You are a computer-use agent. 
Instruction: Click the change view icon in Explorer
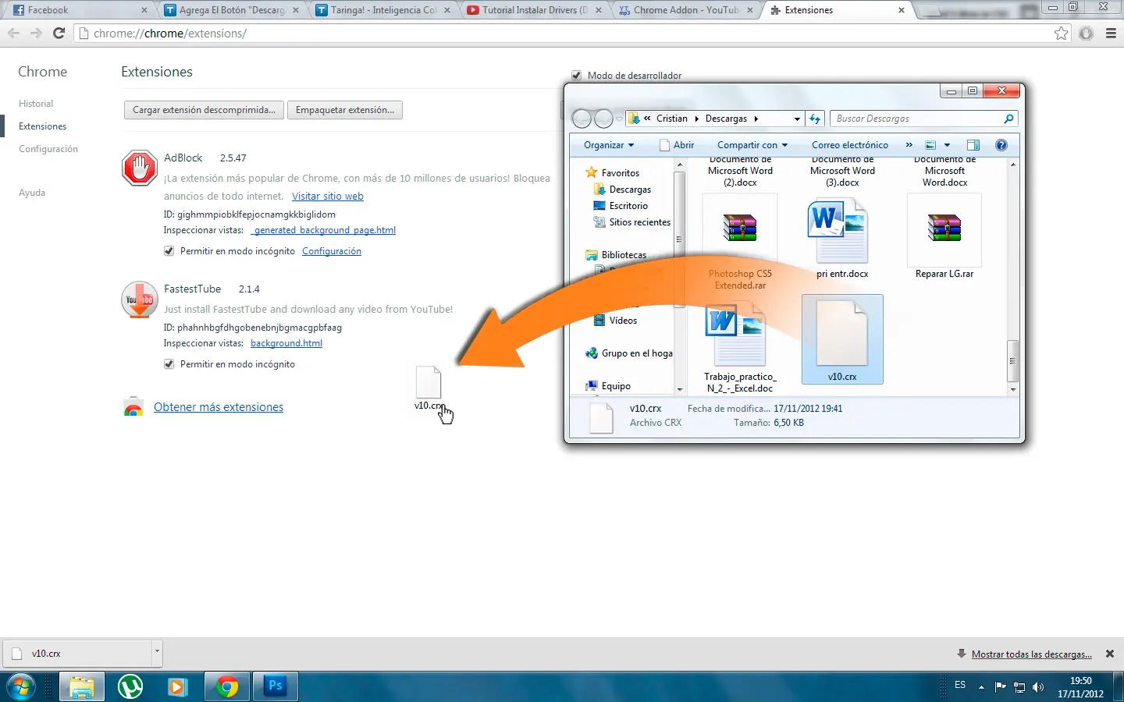pyautogui.click(x=930, y=145)
